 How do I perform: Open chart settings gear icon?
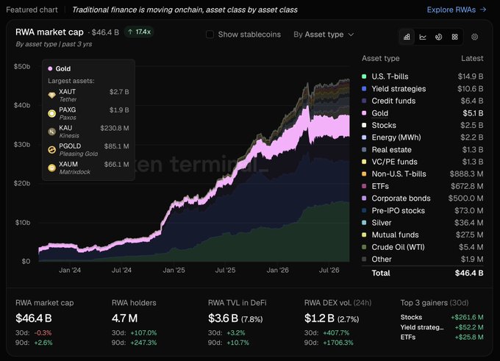pos(474,37)
